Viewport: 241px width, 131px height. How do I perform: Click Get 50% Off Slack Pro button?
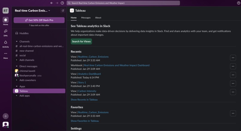[x=39, y=20]
